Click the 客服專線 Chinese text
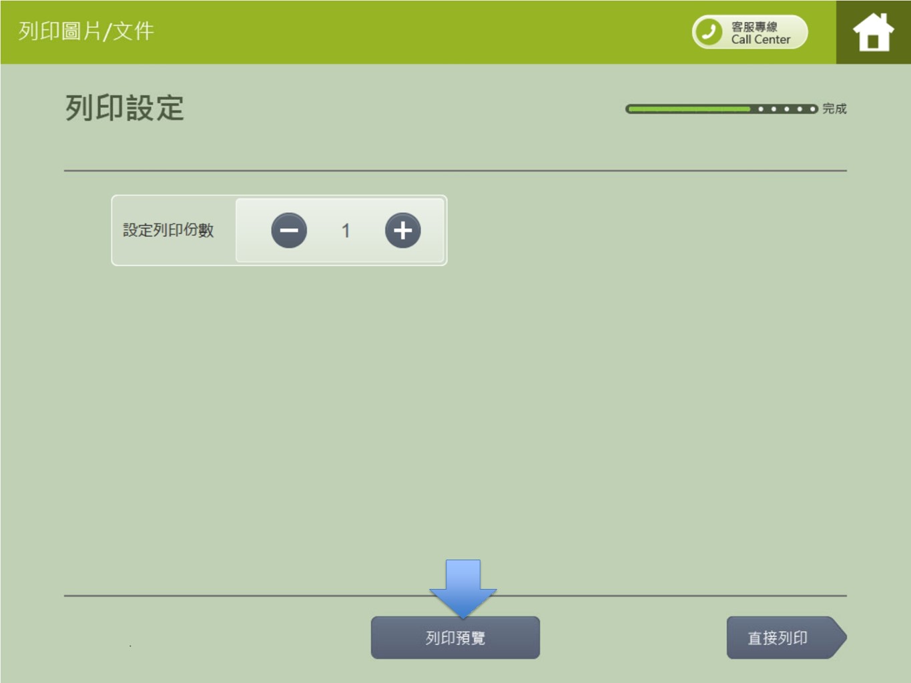Viewport: 911px width, 683px height. pos(754,27)
